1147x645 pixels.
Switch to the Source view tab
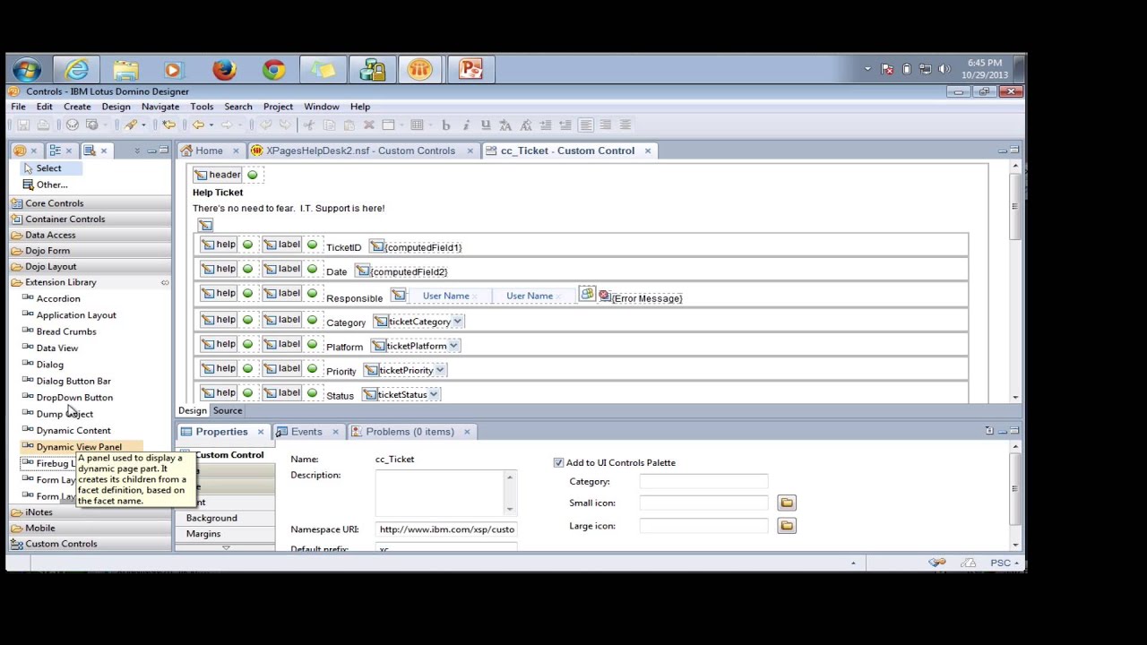point(227,410)
